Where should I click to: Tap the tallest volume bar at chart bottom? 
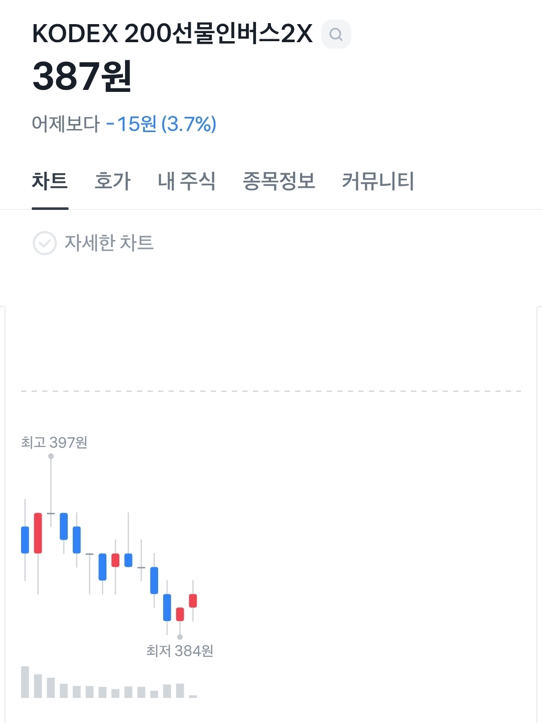(x=25, y=682)
